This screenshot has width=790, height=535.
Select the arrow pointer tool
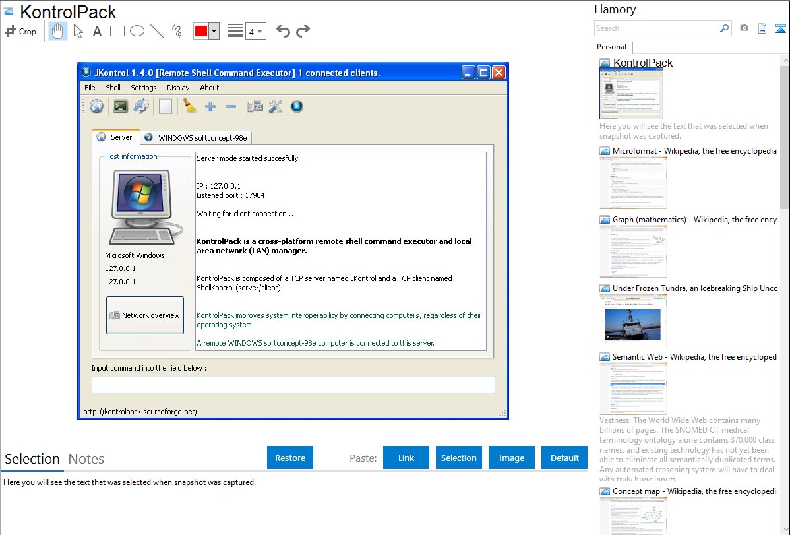[78, 31]
